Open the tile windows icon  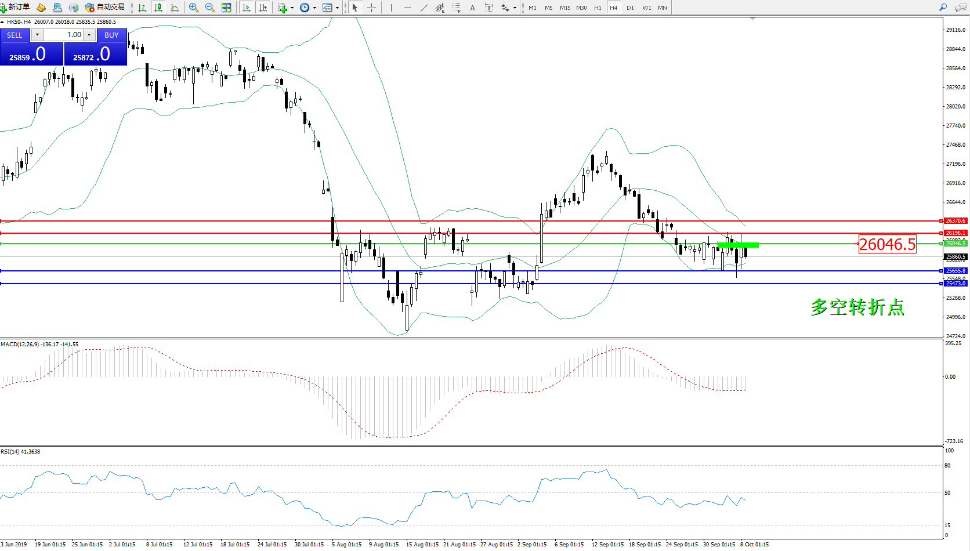coord(226,8)
